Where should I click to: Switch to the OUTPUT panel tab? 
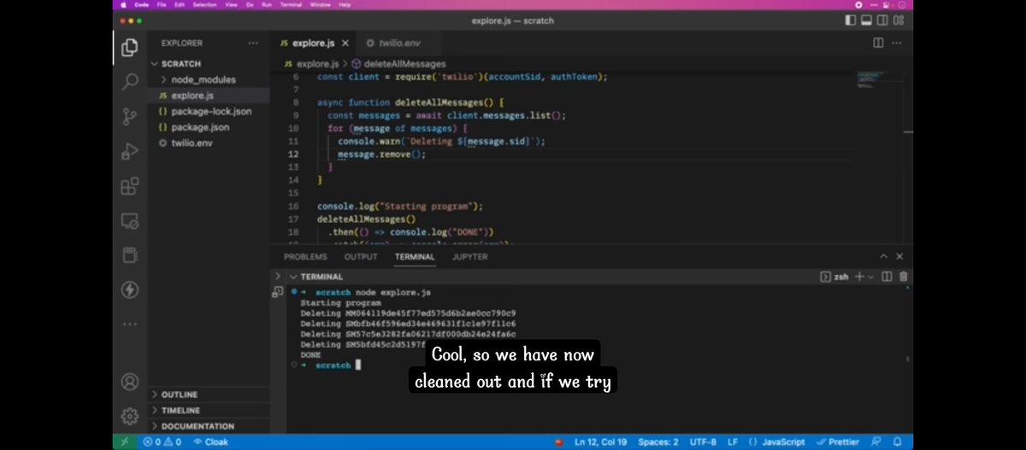coord(361,256)
